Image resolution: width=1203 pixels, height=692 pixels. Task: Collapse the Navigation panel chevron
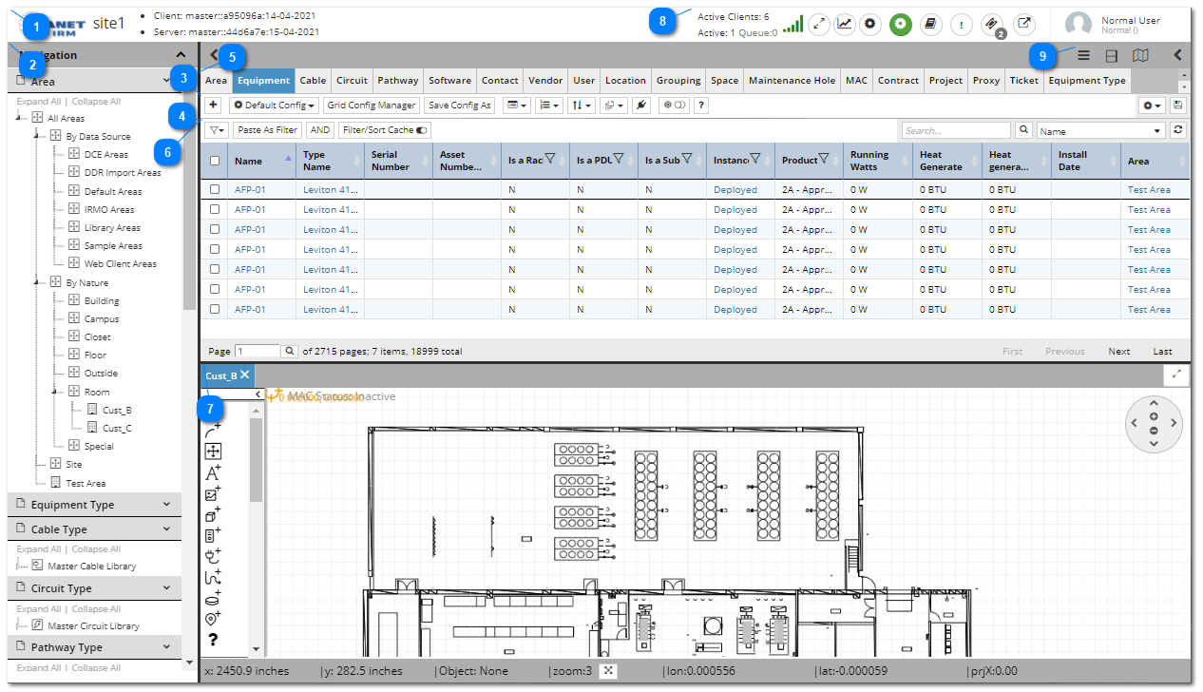(181, 55)
